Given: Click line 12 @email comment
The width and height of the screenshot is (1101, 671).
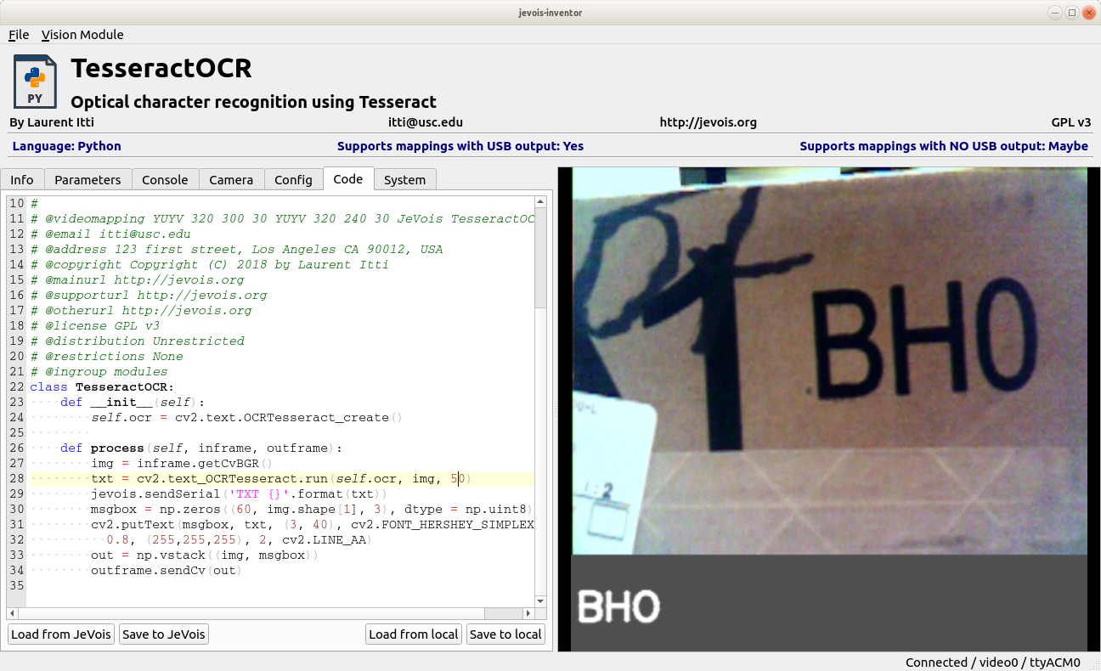Looking at the screenshot, I should (110, 234).
